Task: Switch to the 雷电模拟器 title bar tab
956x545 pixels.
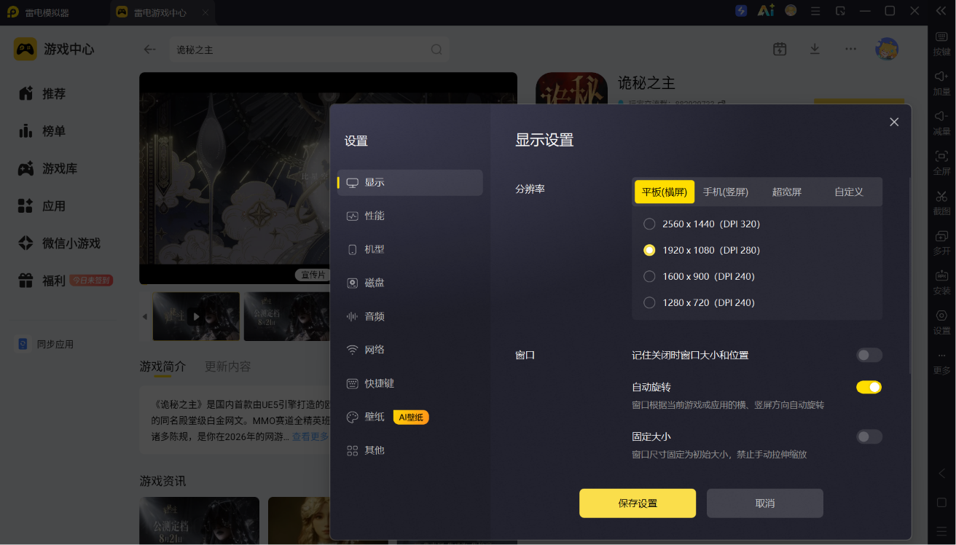Action: pyautogui.click(x=39, y=12)
